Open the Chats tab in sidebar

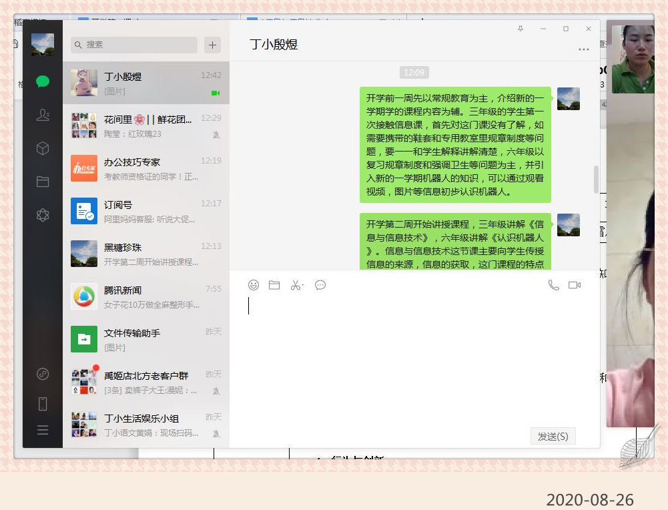pos(43,81)
